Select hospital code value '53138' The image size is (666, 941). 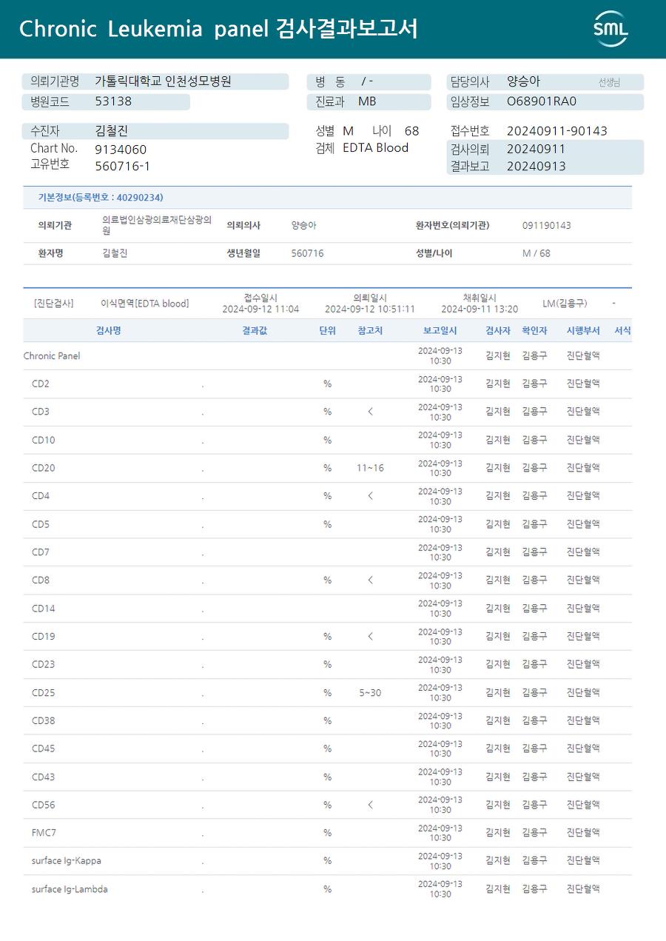point(113,101)
